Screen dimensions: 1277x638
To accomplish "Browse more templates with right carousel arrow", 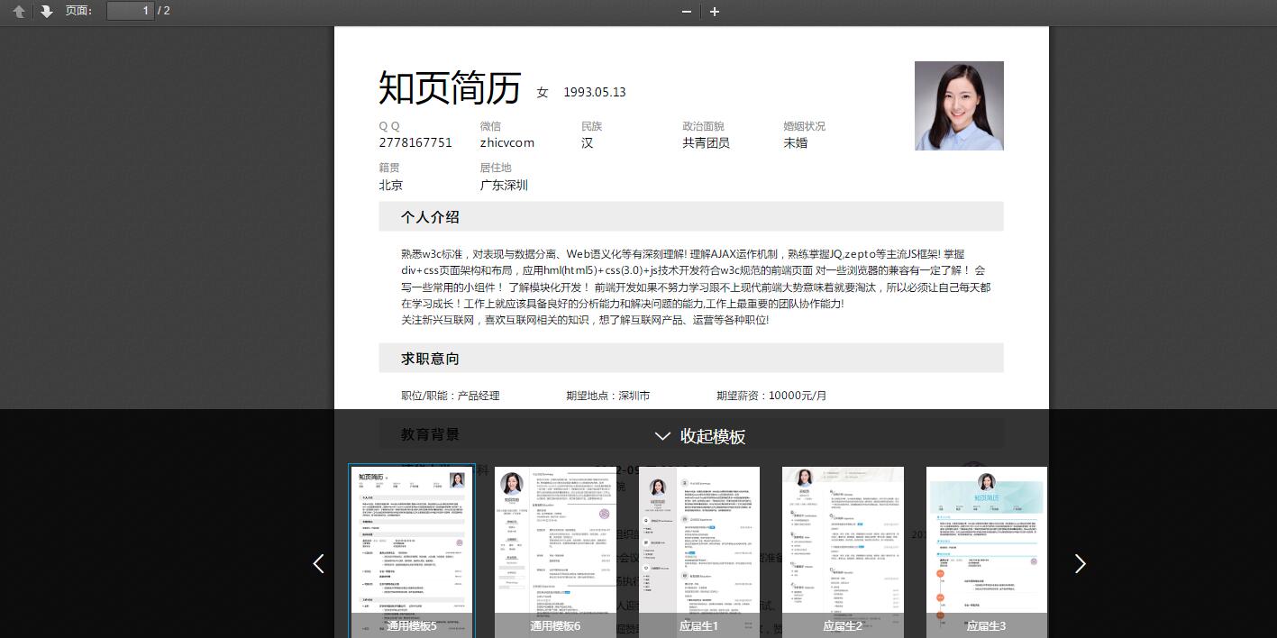I will tap(1080, 563).
